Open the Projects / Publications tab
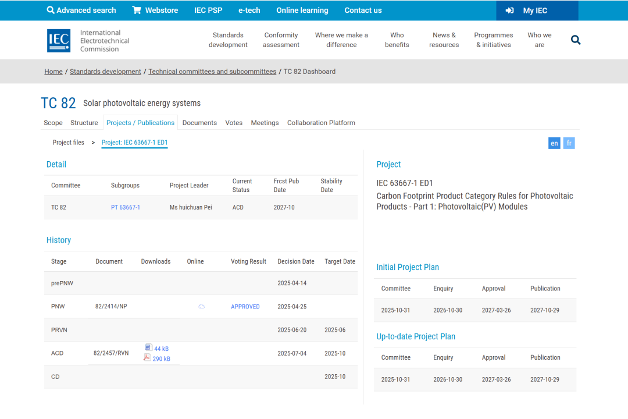628x419 pixels. tap(140, 123)
